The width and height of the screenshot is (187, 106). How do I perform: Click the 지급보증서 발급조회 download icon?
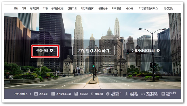tap(108, 94)
